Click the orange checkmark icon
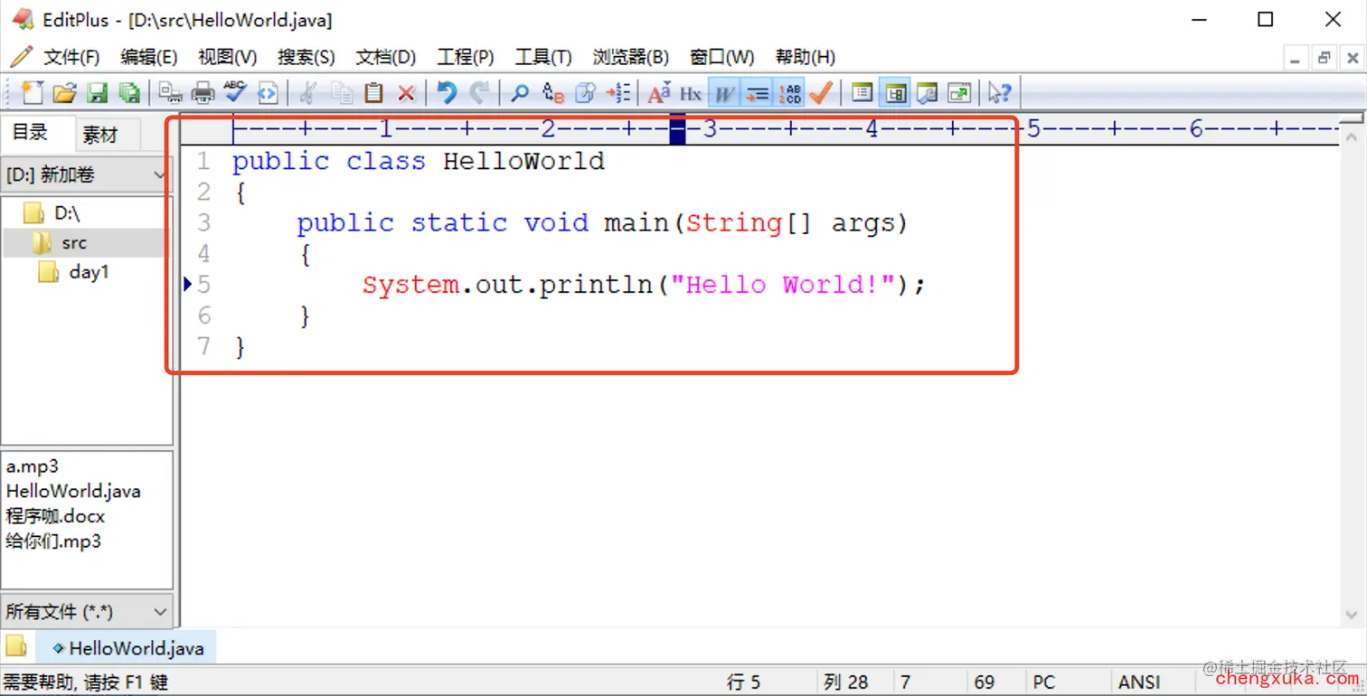Viewport: 1367px width, 696px height. (821, 92)
